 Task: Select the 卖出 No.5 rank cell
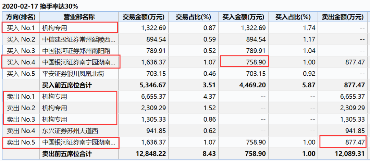pyautogui.click(x=21, y=143)
